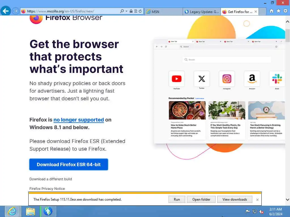
Task: Click the search field in Firefox preview
Action: 227,60
